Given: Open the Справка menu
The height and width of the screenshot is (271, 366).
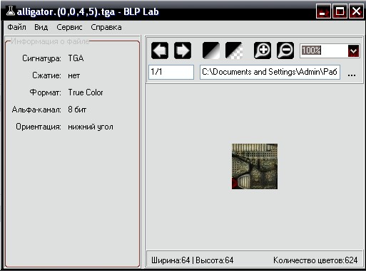Looking at the screenshot, I should click(x=106, y=27).
